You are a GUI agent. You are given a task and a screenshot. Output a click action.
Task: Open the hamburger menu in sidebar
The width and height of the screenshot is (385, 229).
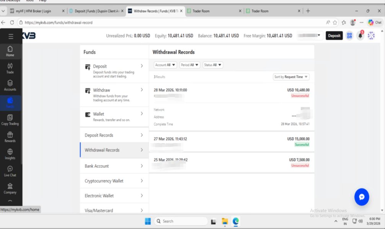11,37
